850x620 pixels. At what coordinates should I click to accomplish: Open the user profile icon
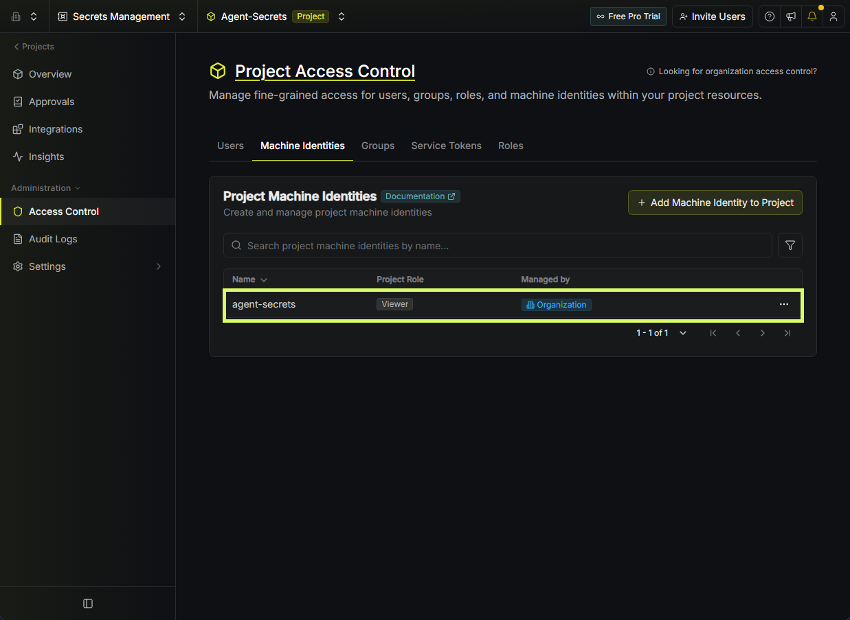[834, 16]
